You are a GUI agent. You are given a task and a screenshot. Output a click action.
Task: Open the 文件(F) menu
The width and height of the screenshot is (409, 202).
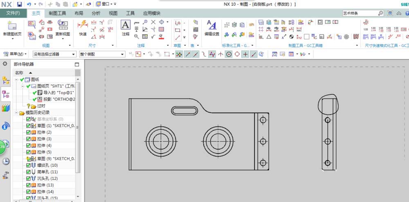pos(13,13)
